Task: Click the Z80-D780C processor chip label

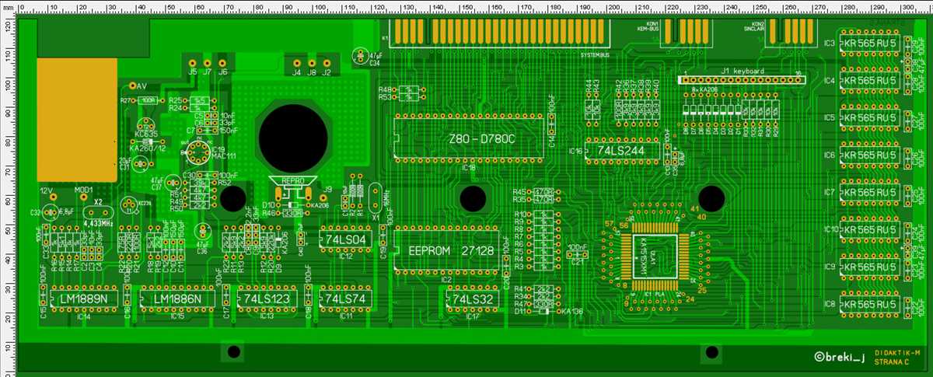Action: click(x=482, y=138)
